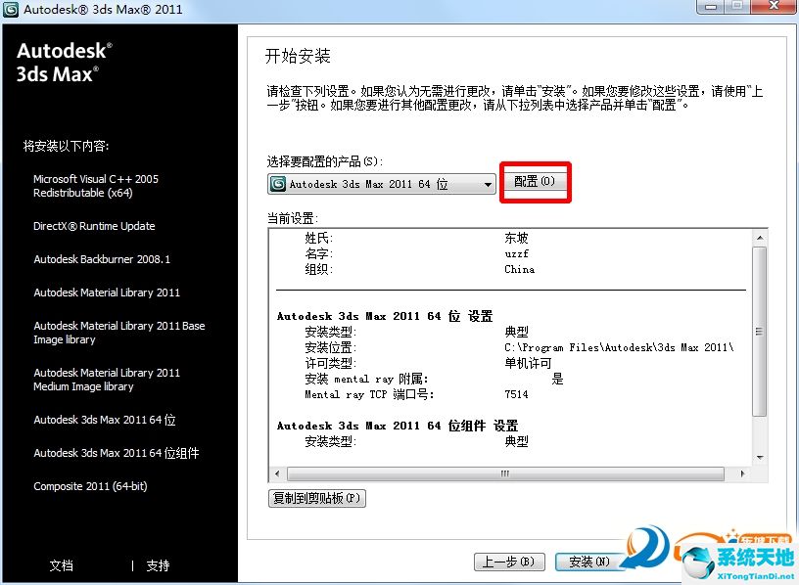Screen dimensions: 799x585
Task: Click the 配置(O) configure button
Action: [535, 182]
